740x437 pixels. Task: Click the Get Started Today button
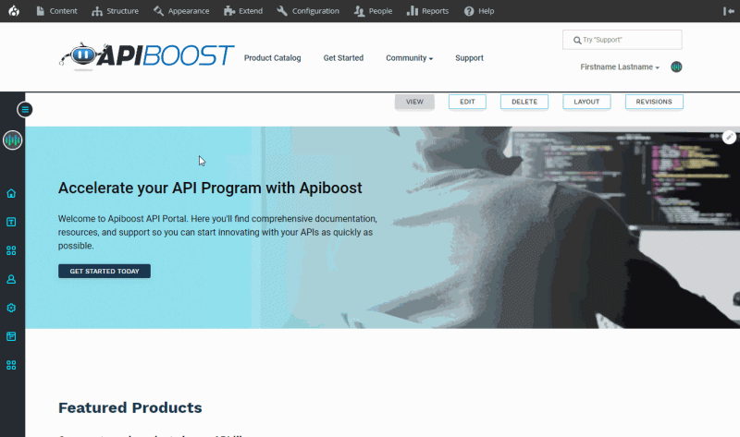point(105,271)
